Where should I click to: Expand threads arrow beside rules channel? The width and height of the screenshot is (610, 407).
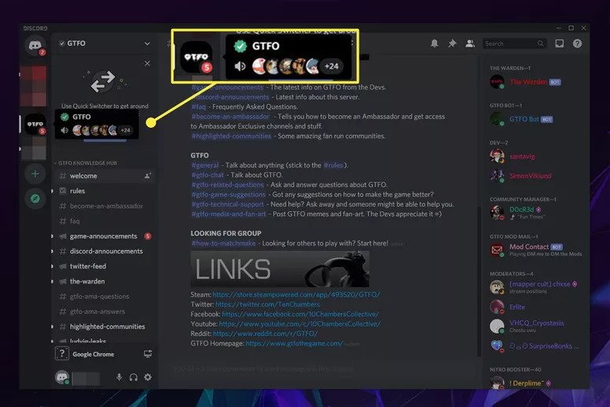click(53, 191)
